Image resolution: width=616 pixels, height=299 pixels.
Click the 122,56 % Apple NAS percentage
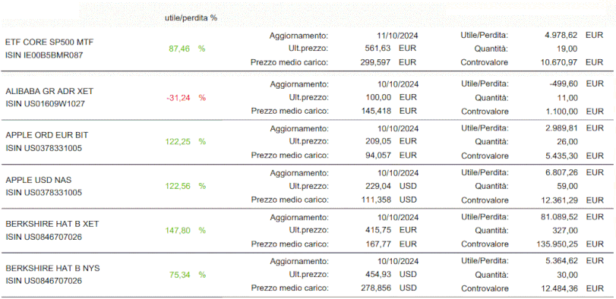[x=185, y=186]
